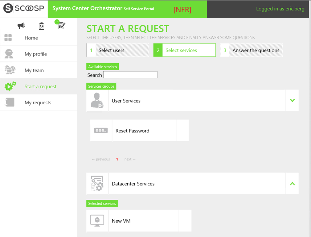This screenshot has width=311, height=237.
Task: Toggle the New VM selection box
Action: click(185, 221)
